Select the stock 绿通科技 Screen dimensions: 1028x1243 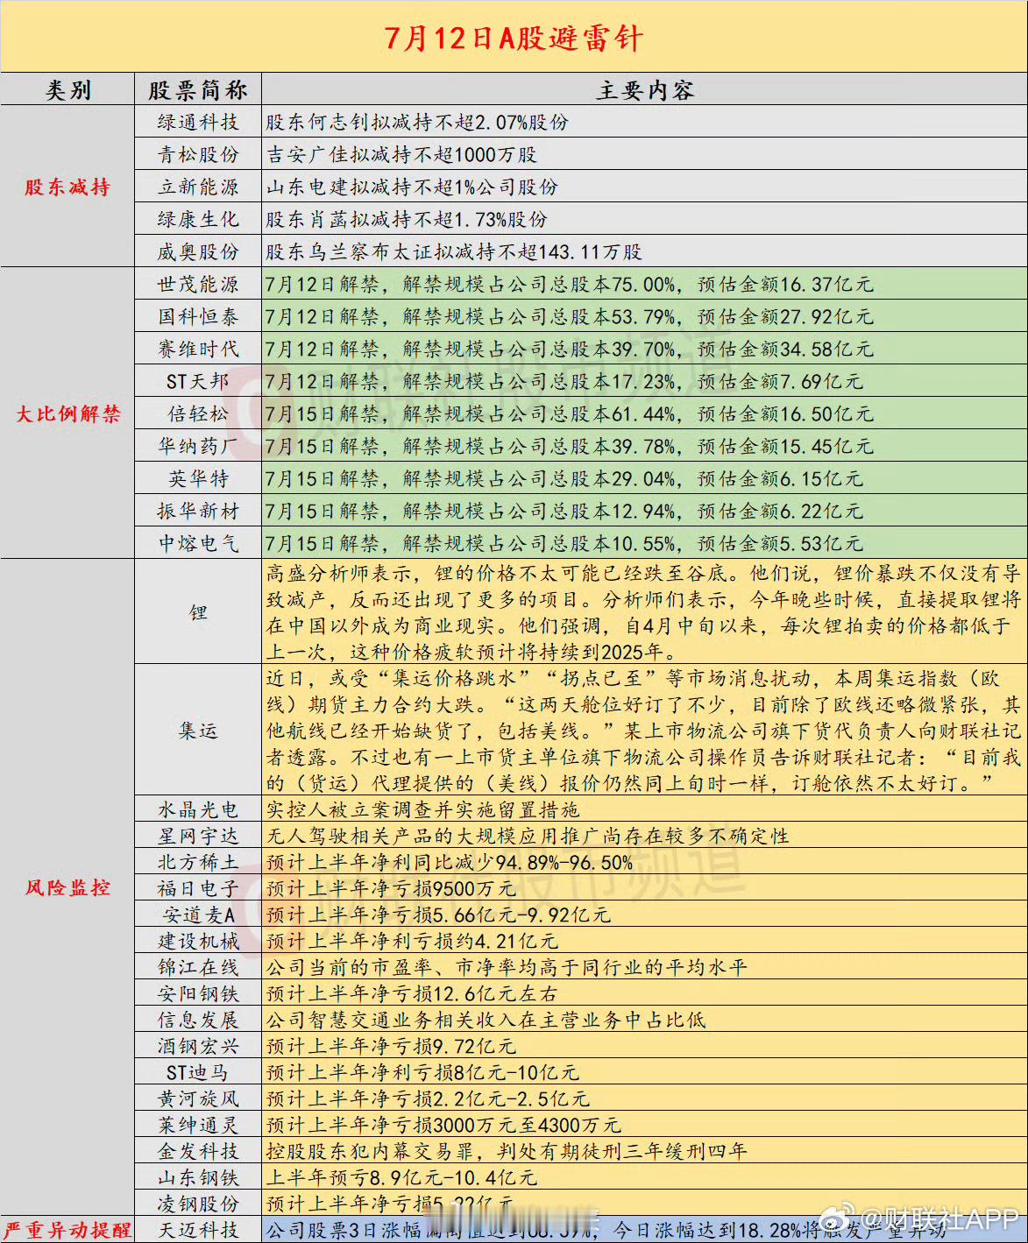pyautogui.click(x=196, y=123)
